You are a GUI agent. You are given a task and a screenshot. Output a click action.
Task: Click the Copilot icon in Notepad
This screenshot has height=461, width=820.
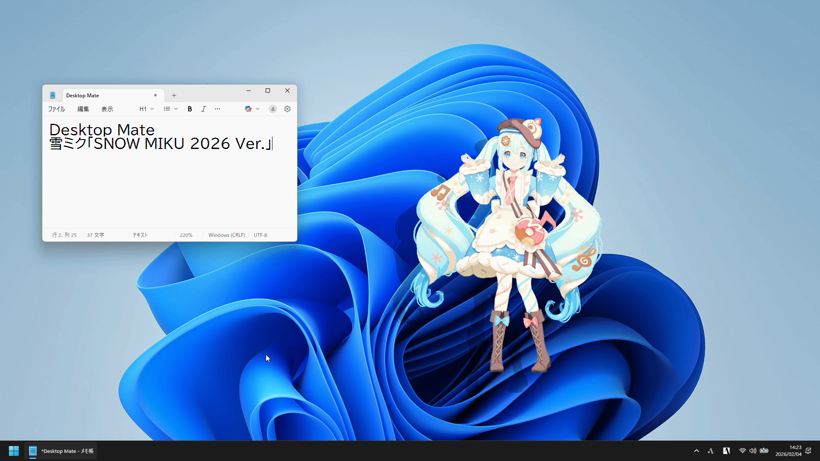[248, 109]
